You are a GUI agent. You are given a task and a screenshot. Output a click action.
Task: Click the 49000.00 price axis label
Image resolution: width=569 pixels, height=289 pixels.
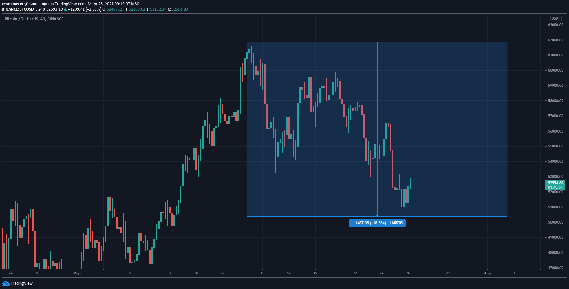tap(556, 237)
